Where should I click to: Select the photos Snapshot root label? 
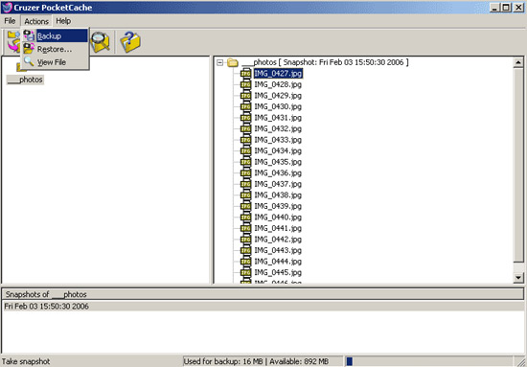click(326, 62)
